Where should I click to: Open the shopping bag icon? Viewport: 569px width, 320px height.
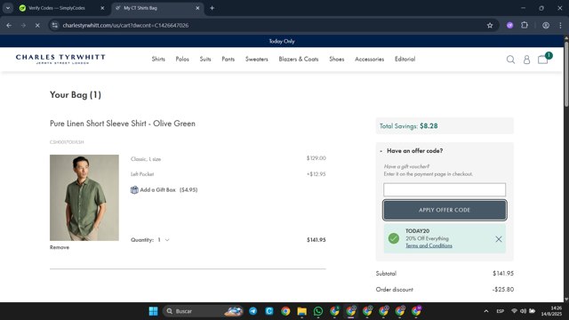pyautogui.click(x=543, y=60)
